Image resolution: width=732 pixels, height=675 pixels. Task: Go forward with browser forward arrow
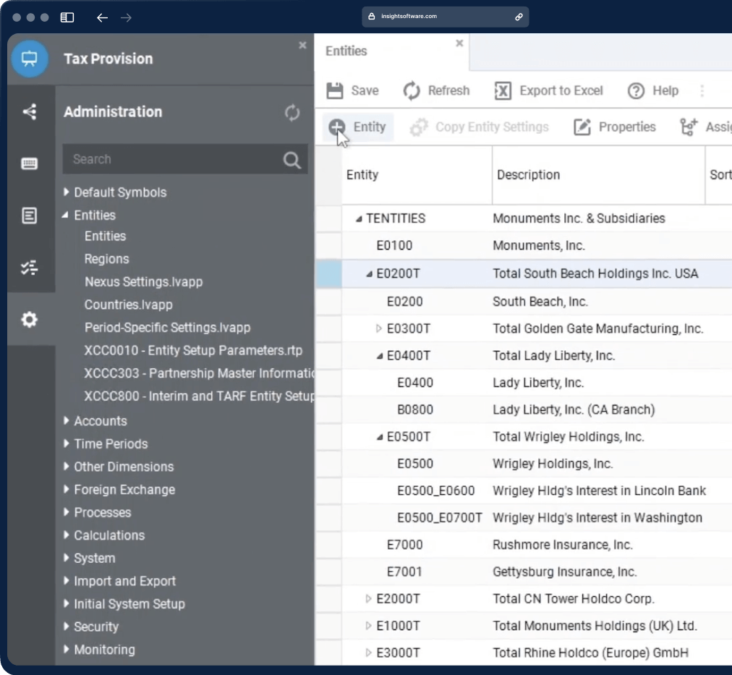pos(126,18)
